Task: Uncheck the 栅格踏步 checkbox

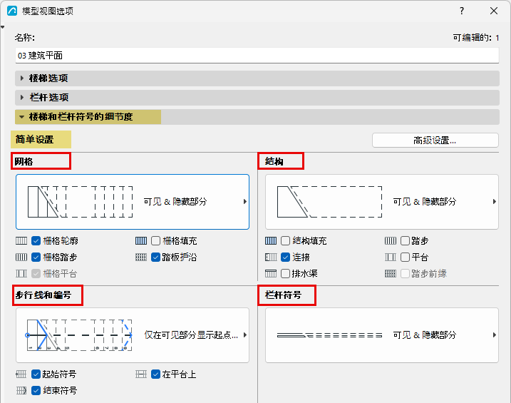Action: [x=36, y=257]
